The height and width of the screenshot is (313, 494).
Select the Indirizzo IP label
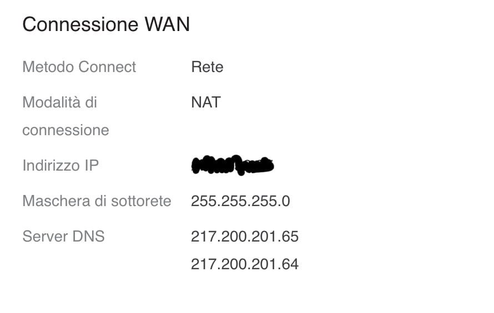pos(61,165)
